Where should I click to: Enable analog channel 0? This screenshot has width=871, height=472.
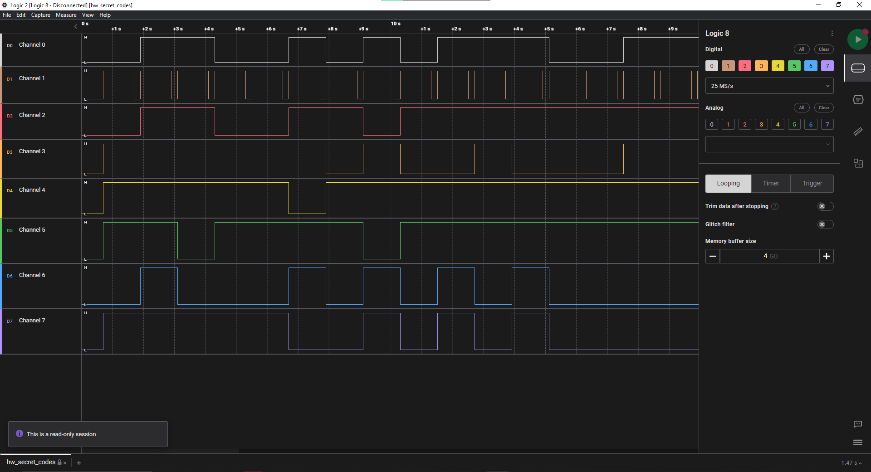[712, 125]
